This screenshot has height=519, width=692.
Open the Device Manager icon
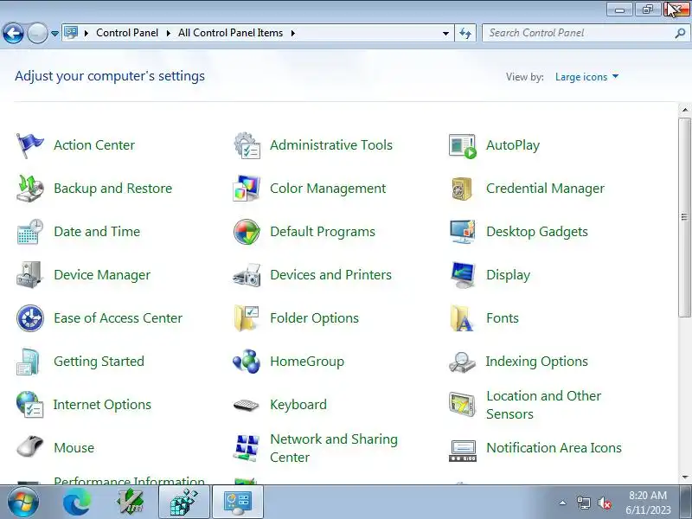(x=29, y=275)
